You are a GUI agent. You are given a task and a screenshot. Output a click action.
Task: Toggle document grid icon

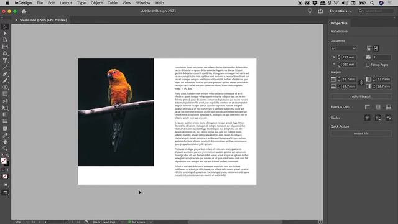pyautogui.click(x=388, y=107)
